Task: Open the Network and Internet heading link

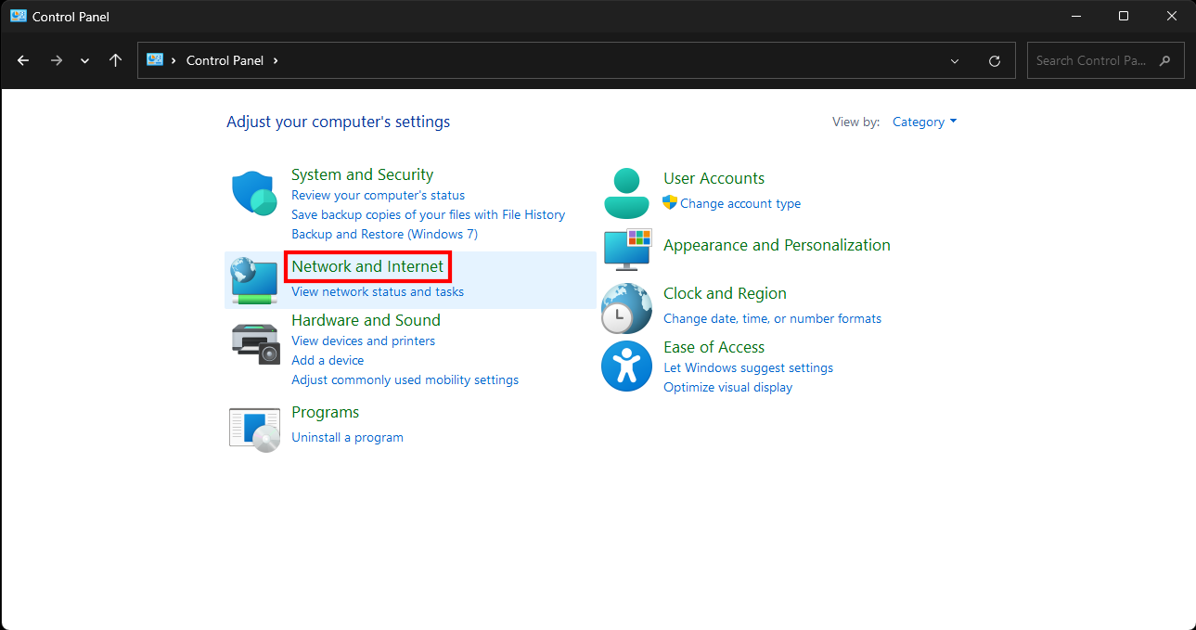Action: coord(367,266)
